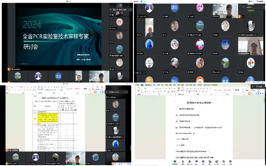Click the apps icon with red notification dot
The height and width of the screenshot is (166, 266).
[x=217, y=162]
